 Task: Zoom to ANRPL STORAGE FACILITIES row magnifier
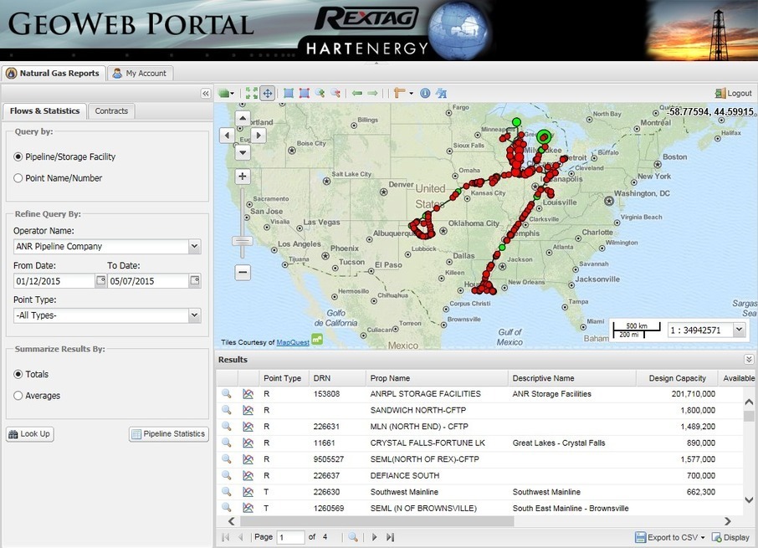click(x=226, y=394)
